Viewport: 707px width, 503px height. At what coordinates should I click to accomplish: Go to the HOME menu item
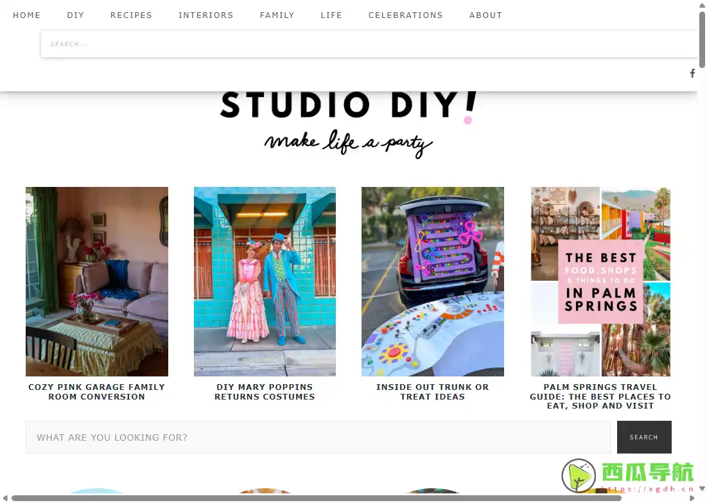27,15
